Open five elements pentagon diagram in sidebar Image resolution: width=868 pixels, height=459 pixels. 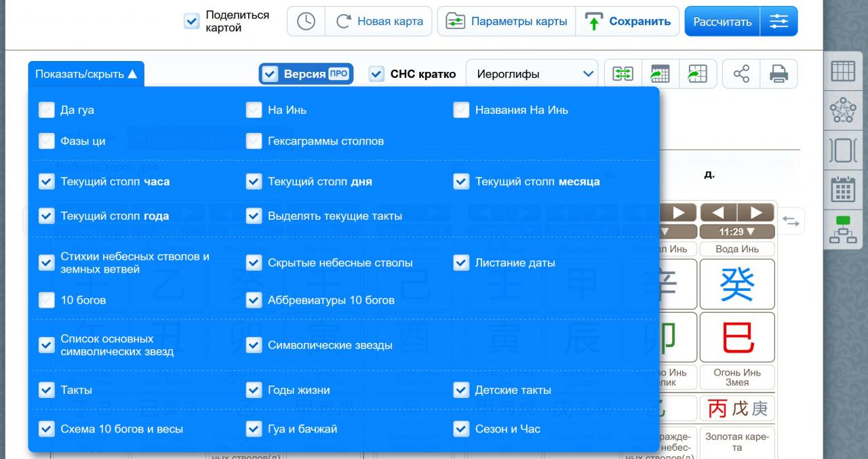[x=843, y=111]
